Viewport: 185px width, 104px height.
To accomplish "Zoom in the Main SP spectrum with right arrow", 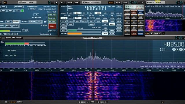I will tap(87, 102).
